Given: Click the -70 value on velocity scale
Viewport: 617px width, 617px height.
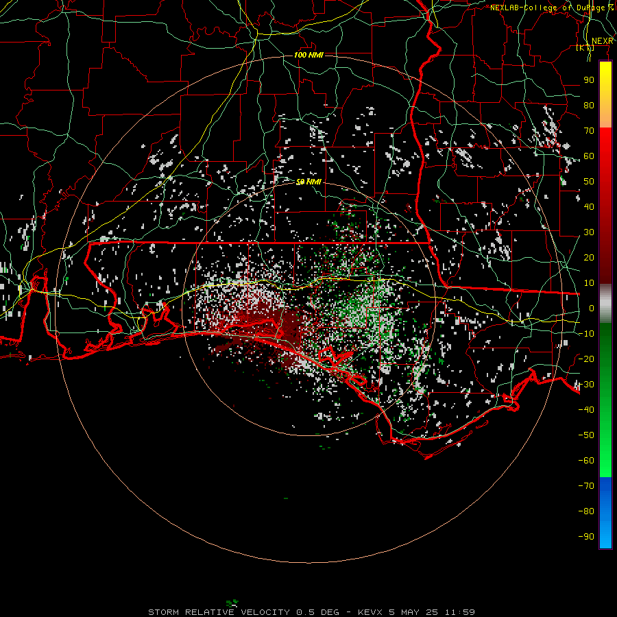Looking at the screenshot, I should pyautogui.click(x=586, y=485).
